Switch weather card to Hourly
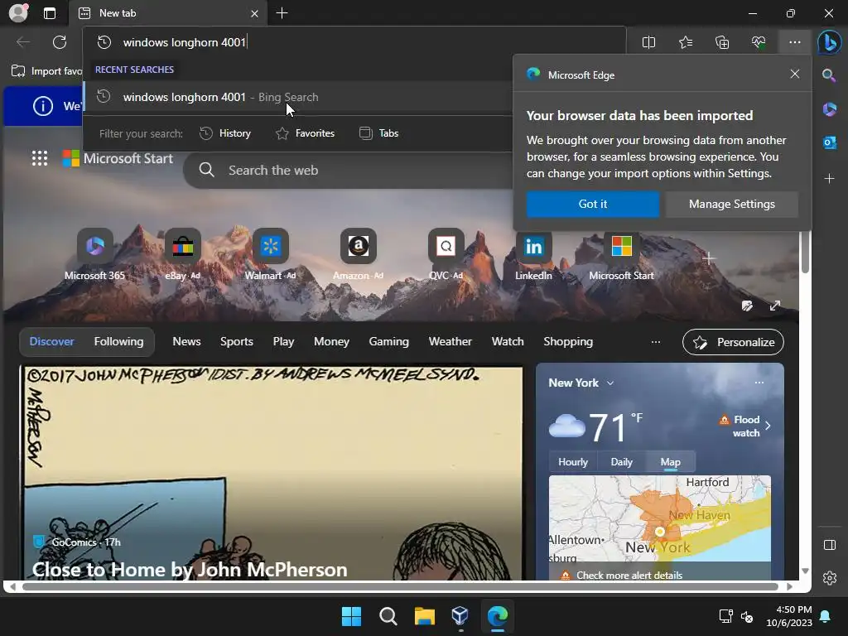This screenshot has height=636, width=848. click(x=573, y=462)
